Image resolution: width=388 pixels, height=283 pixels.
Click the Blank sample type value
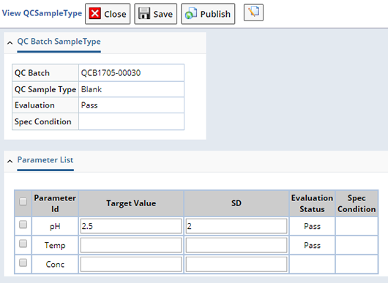[92, 89]
